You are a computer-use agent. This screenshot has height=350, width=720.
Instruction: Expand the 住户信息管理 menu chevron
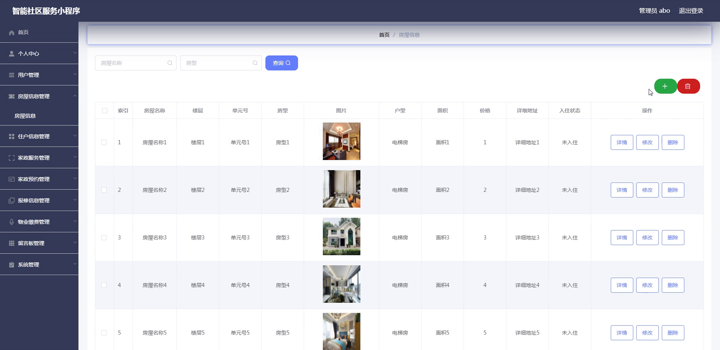pyautogui.click(x=75, y=136)
